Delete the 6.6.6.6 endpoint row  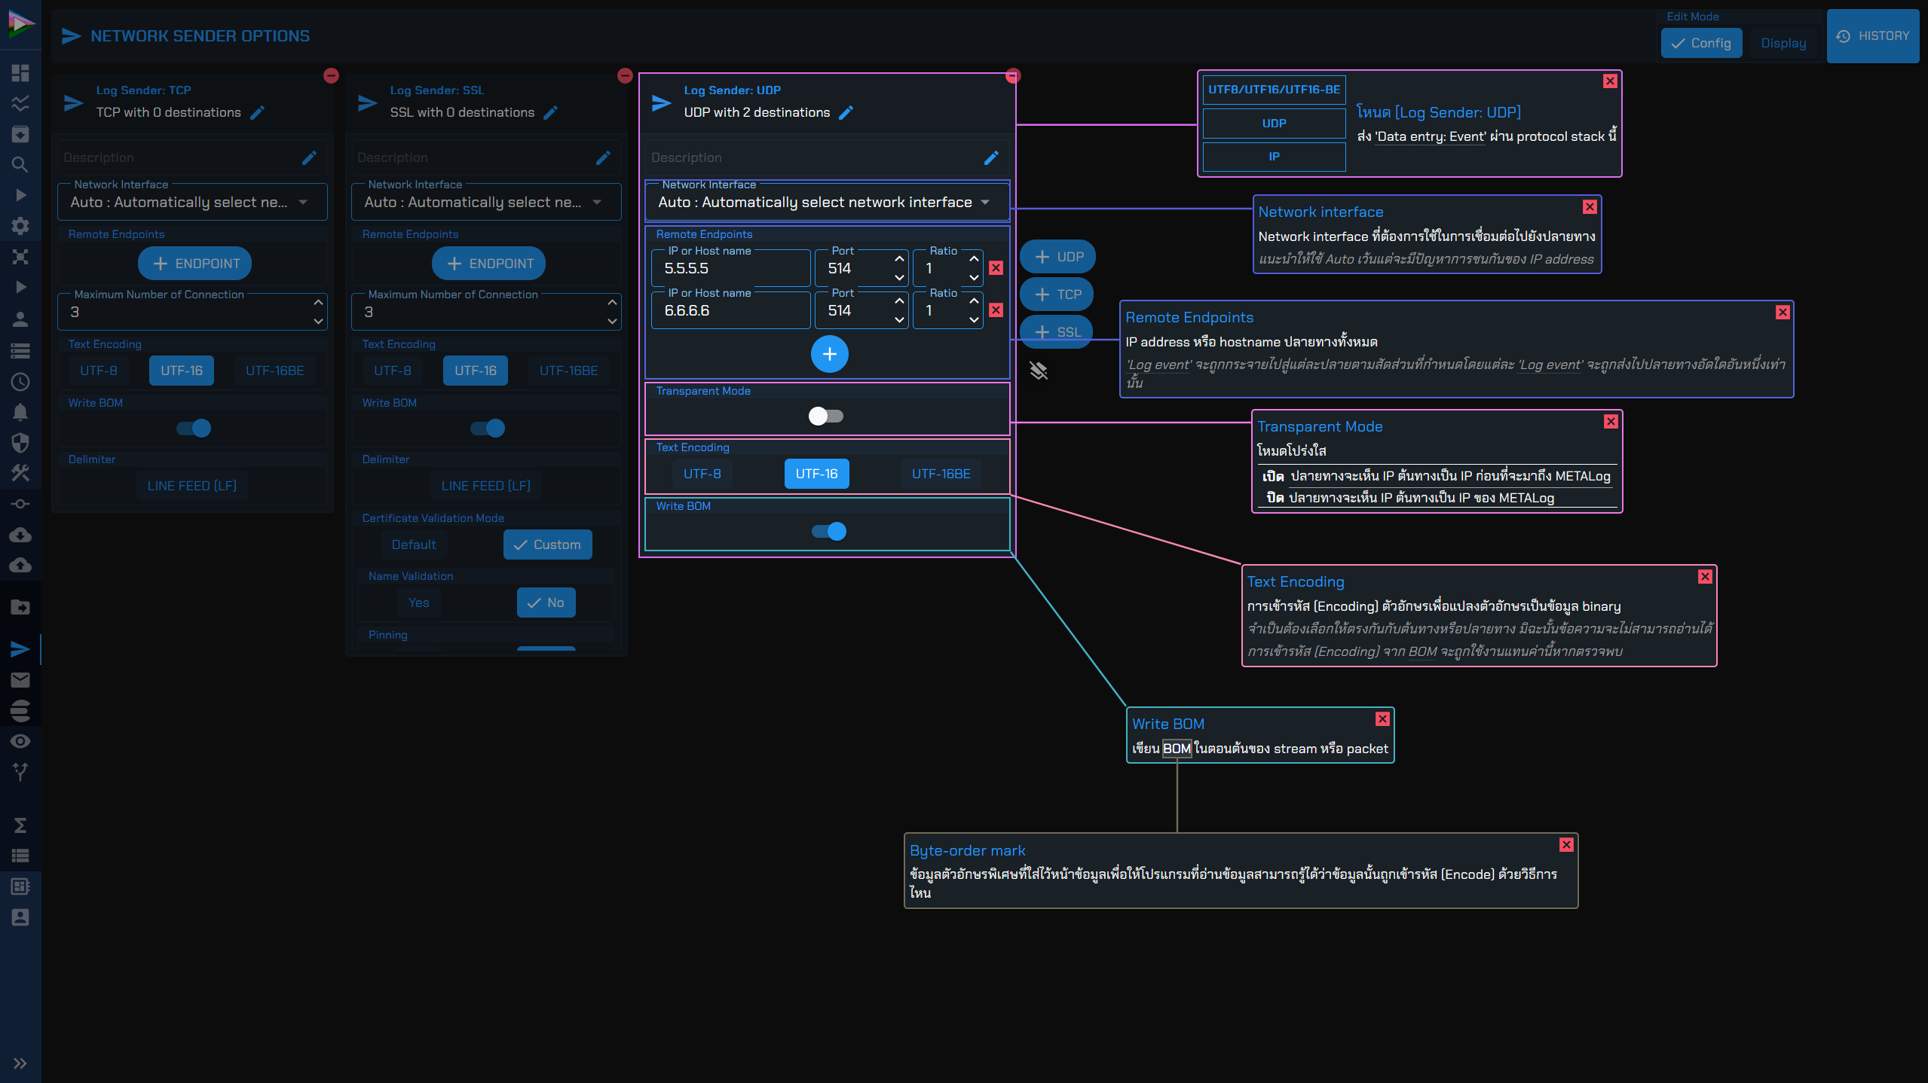(x=996, y=310)
